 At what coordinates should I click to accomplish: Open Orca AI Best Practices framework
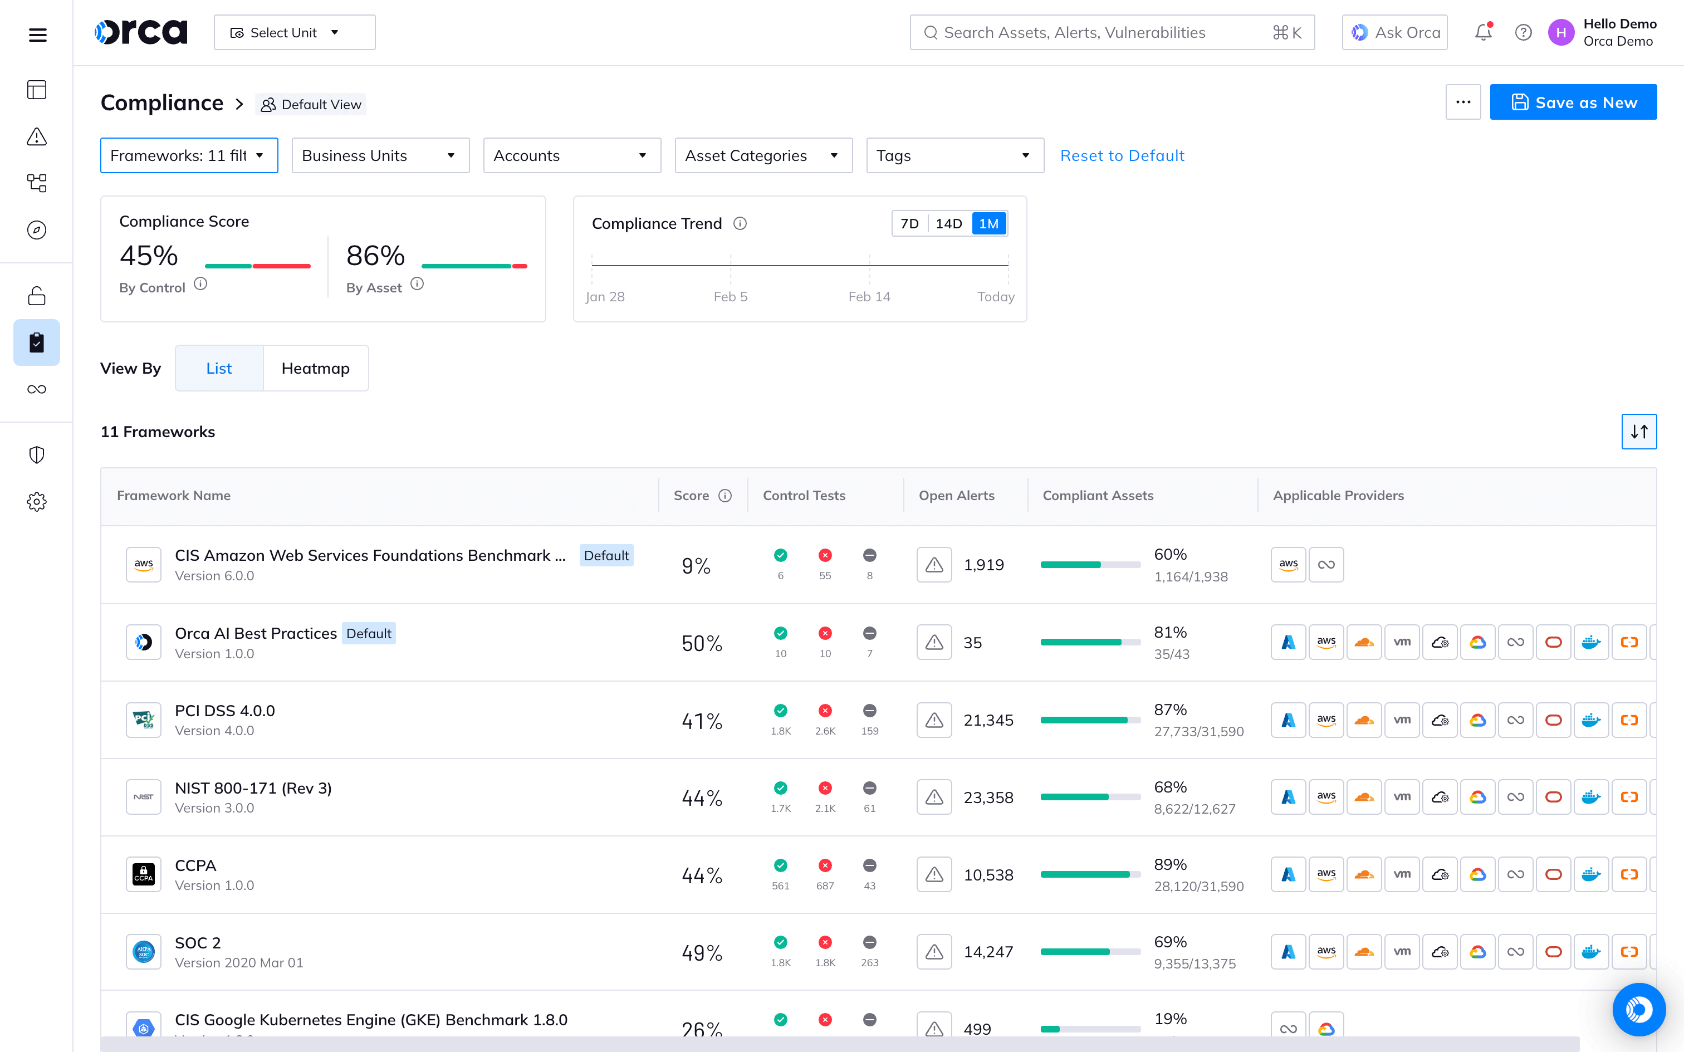point(255,633)
